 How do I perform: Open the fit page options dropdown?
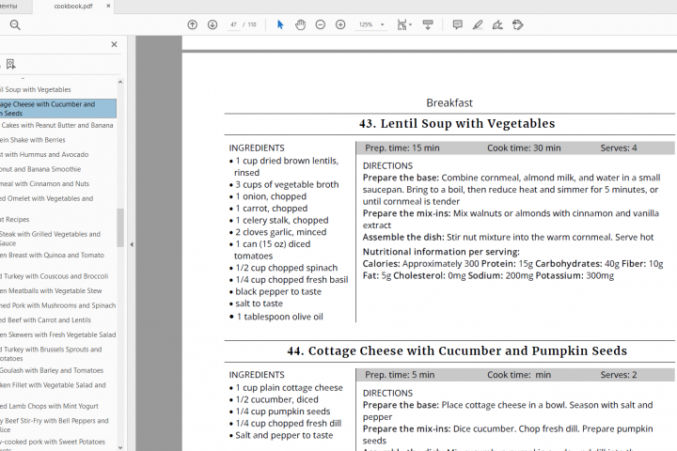coord(404,24)
